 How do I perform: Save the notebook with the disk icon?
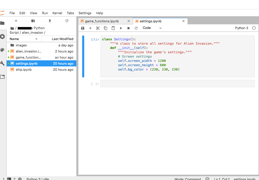click(x=83, y=28)
